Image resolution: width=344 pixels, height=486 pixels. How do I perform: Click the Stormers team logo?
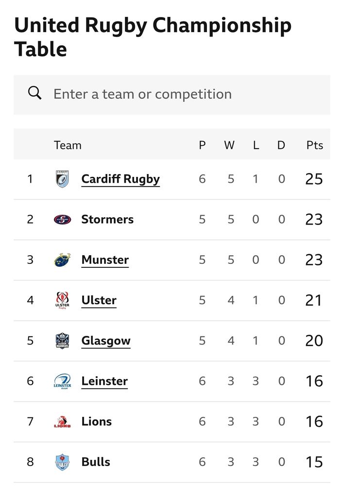pyautogui.click(x=62, y=220)
